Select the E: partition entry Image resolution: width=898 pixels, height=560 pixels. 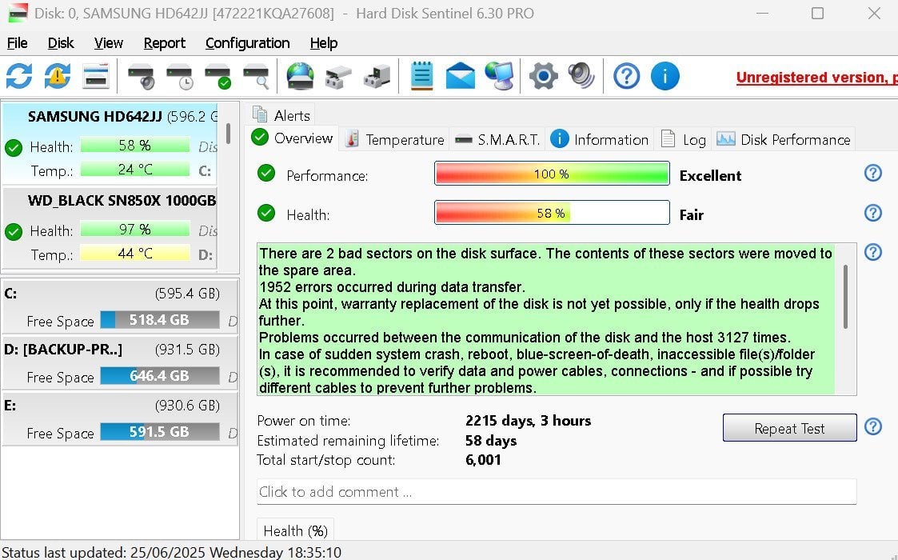[120, 418]
